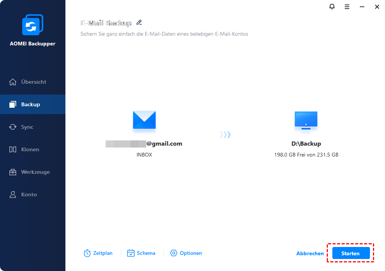Click the Konto person icon
The height and width of the screenshot is (271, 385).
click(13, 194)
